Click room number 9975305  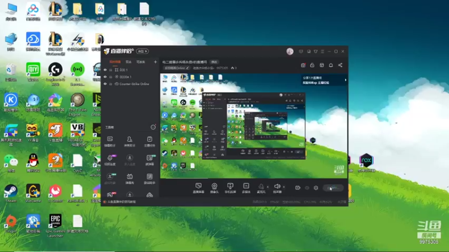222,68
